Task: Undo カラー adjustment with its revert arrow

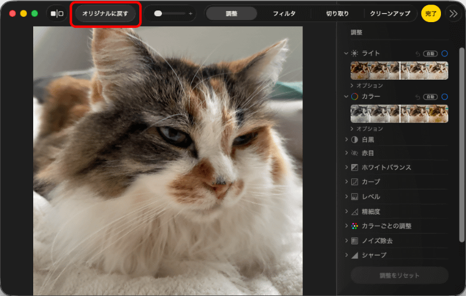Action: click(x=418, y=97)
